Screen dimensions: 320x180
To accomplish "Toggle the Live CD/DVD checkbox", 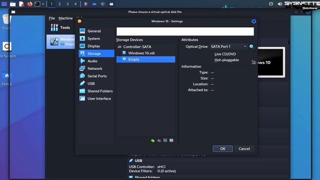I will pos(212,54).
